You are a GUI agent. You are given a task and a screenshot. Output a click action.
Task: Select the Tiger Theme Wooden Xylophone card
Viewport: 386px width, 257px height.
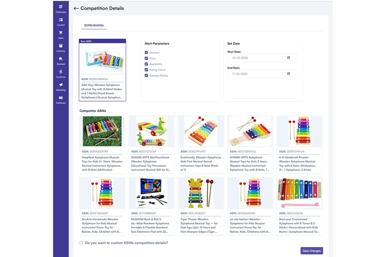point(200,206)
